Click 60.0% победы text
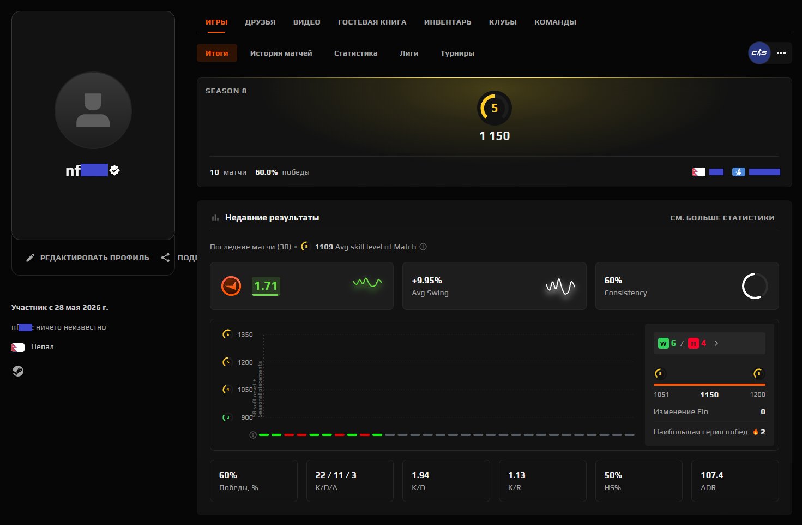This screenshot has height=525, width=802. 282,172
